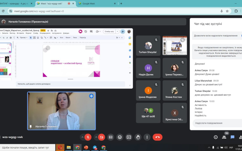The width and height of the screenshot is (242, 151).
Task: Turn on the camera in Meet
Action: tap(102, 137)
